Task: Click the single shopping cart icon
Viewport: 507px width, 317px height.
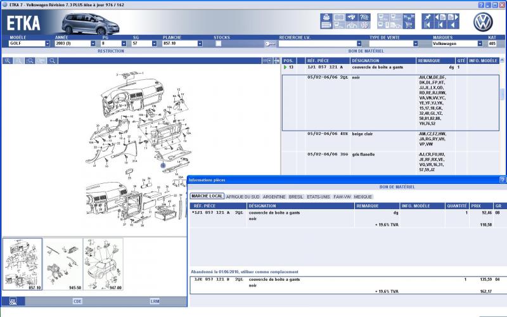Action: pos(409,25)
